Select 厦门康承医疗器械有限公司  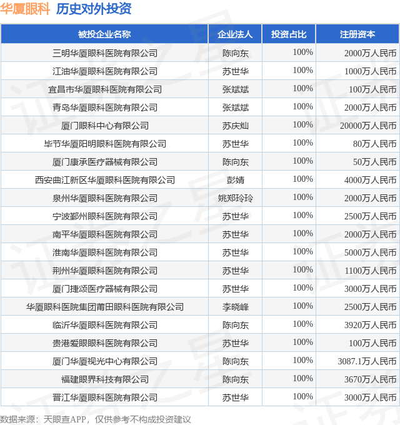click(x=105, y=162)
